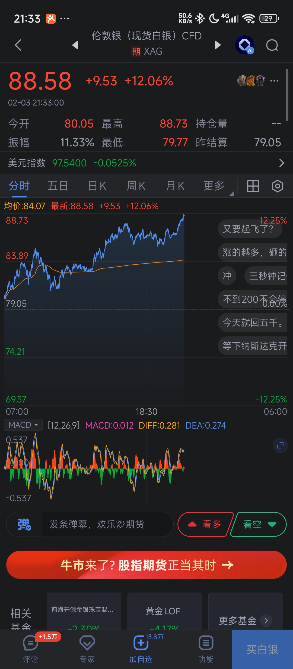Tap the back arrow icon
Viewport: 293px width, 669px height.
18,45
